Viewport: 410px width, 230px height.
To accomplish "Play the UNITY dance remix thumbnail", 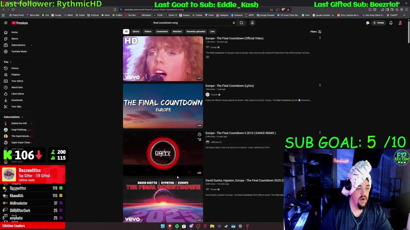I will pos(163,153).
